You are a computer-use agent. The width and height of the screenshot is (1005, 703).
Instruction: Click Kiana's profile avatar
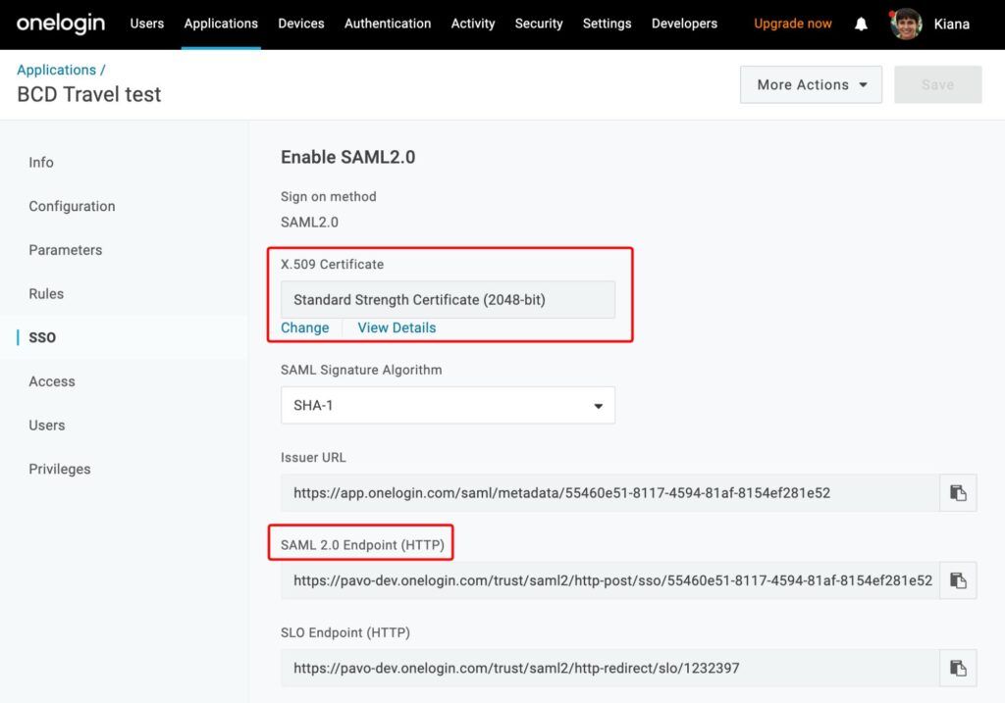(904, 23)
